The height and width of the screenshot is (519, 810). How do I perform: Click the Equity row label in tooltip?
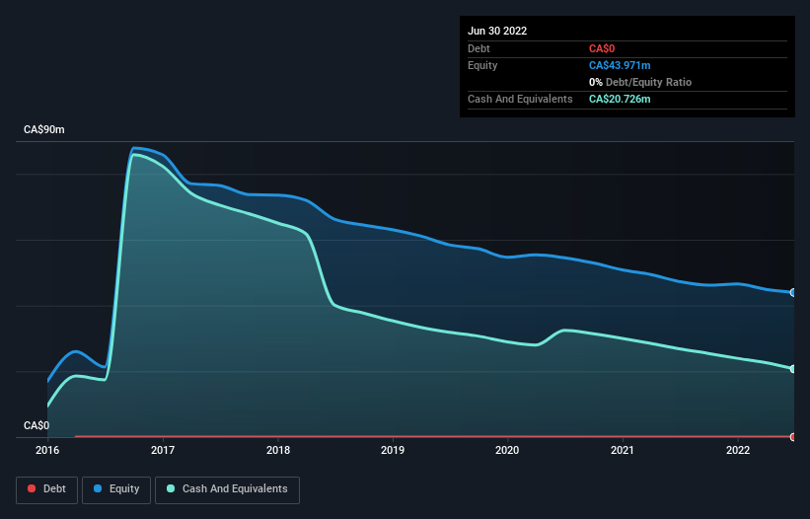click(482, 65)
